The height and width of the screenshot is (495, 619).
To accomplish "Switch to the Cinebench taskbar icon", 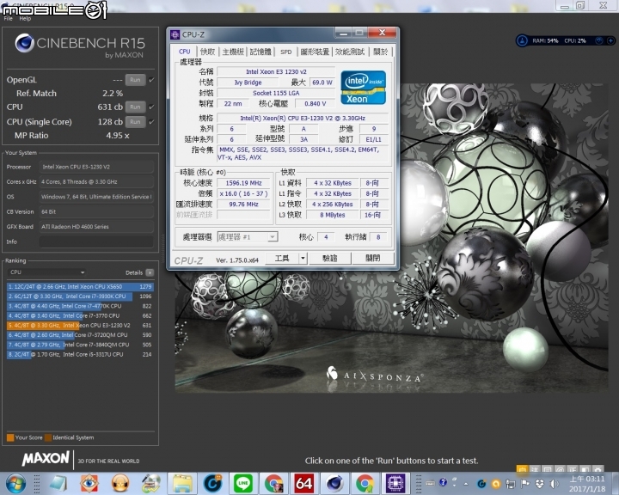I will pyautogui.click(x=334, y=484).
